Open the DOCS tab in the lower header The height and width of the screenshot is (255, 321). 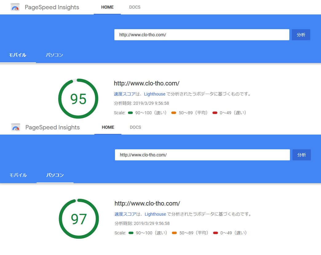[135, 127]
